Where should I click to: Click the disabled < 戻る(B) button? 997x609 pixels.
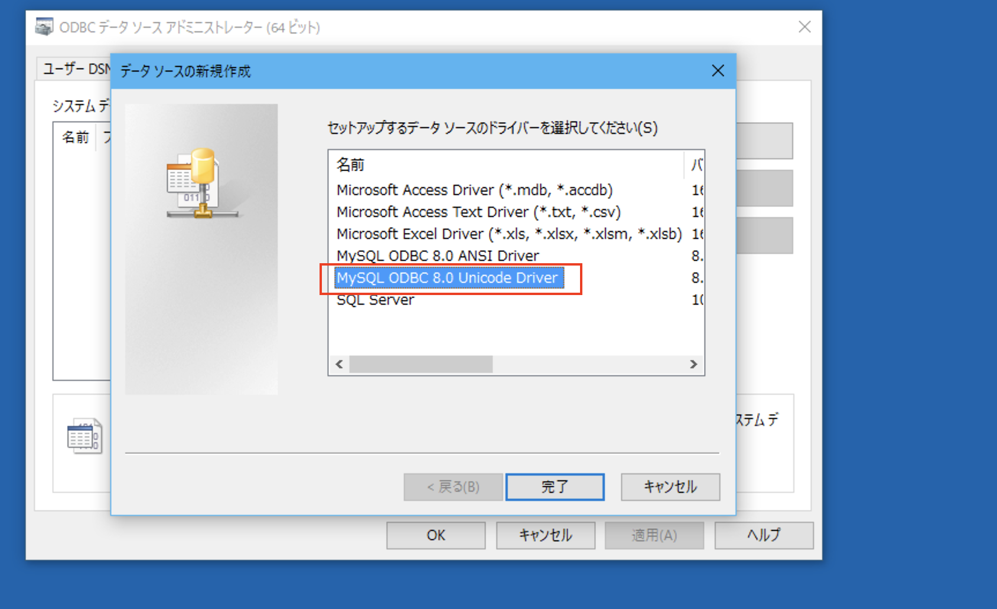(x=453, y=487)
